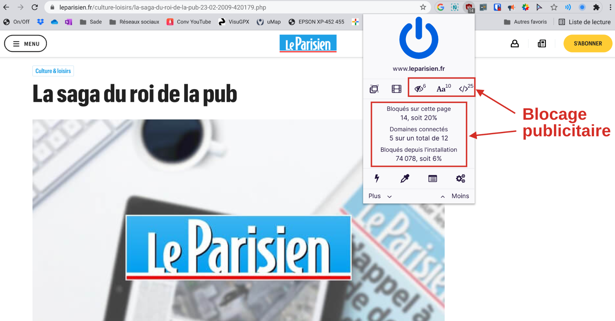Image resolution: width=615 pixels, height=321 pixels.
Task: Open the Autres favoris folder
Action: point(526,22)
